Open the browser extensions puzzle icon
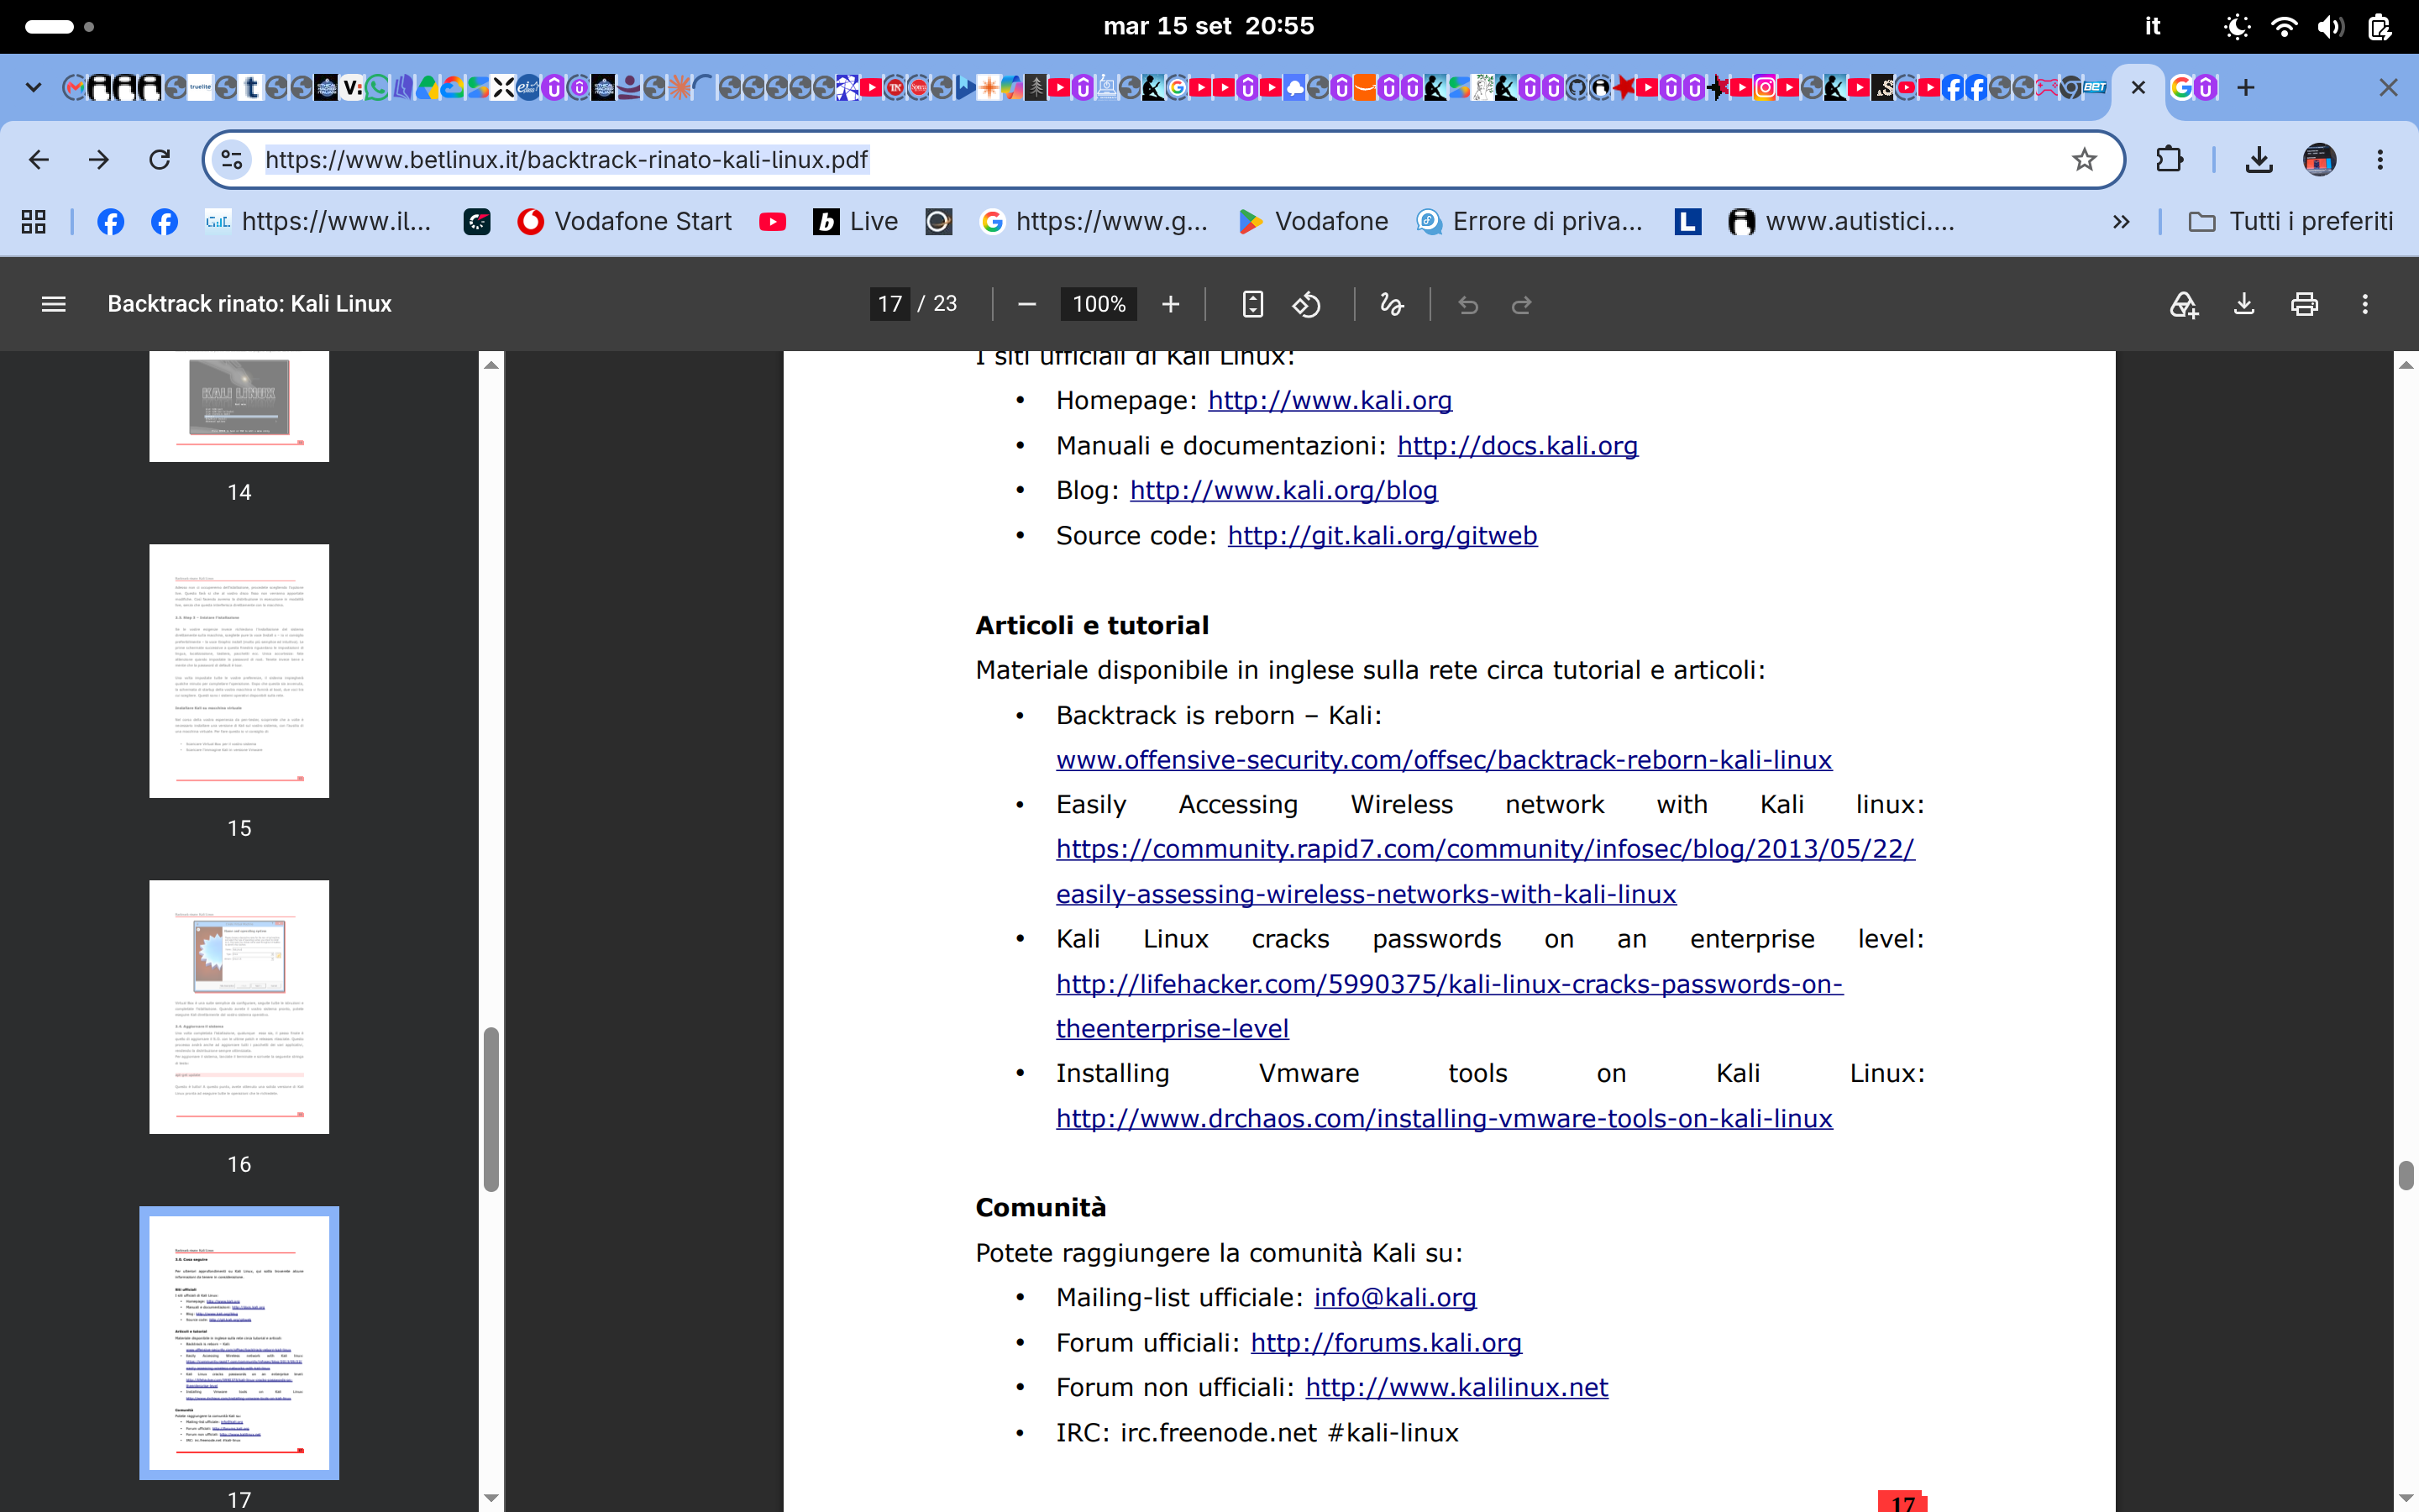Image resolution: width=2419 pixels, height=1512 pixels. pyautogui.click(x=2170, y=159)
